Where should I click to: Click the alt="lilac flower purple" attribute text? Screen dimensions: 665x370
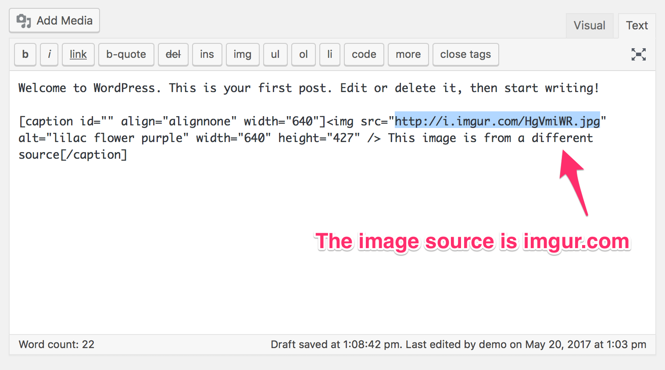pyautogui.click(x=104, y=138)
